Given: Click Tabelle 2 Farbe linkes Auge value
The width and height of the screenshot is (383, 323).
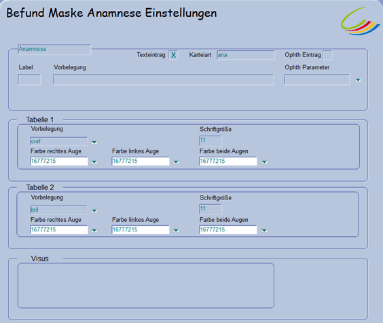Looking at the screenshot, I should (141, 230).
